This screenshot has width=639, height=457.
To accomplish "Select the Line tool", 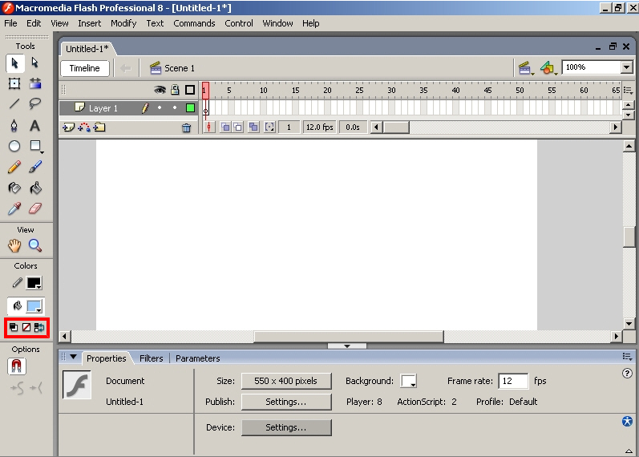I will coord(14,103).
